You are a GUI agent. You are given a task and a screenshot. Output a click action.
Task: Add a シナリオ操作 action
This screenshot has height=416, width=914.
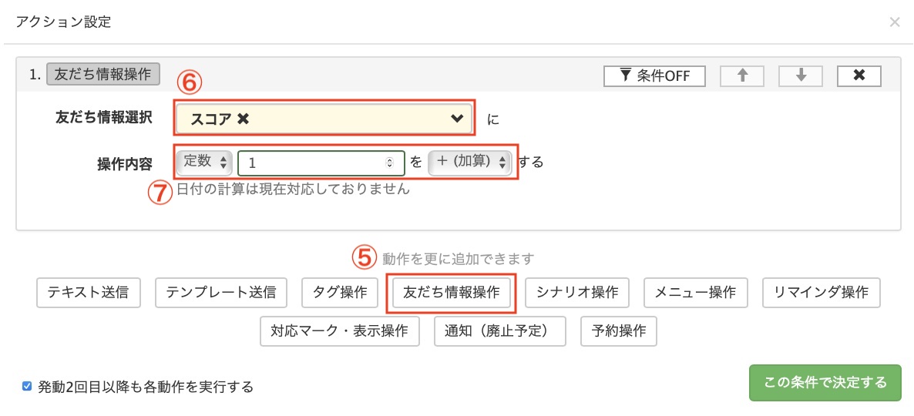[577, 293]
